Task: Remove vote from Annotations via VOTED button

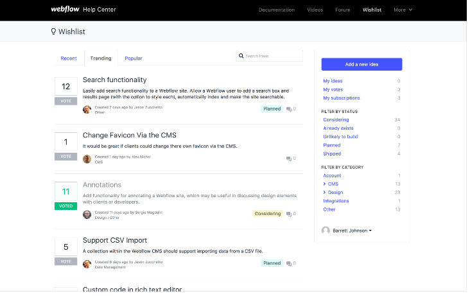Action: (x=66, y=206)
